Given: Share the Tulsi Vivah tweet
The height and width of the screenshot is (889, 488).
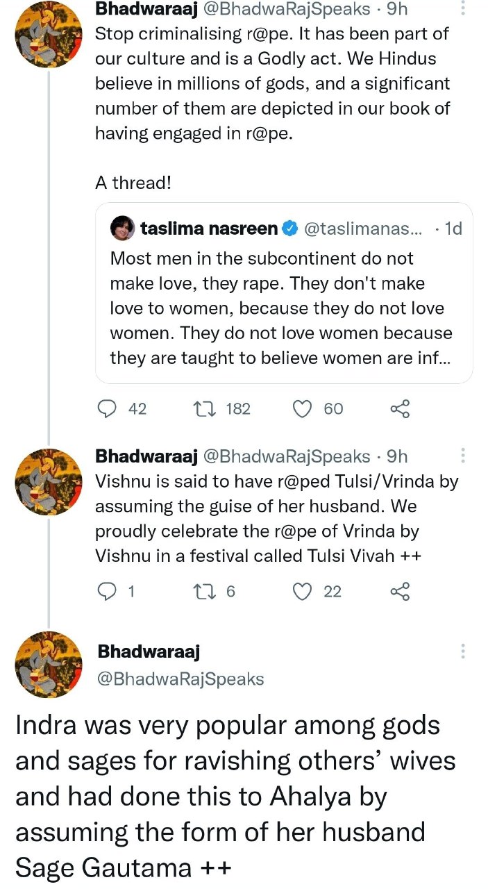Looking at the screenshot, I should [401, 591].
